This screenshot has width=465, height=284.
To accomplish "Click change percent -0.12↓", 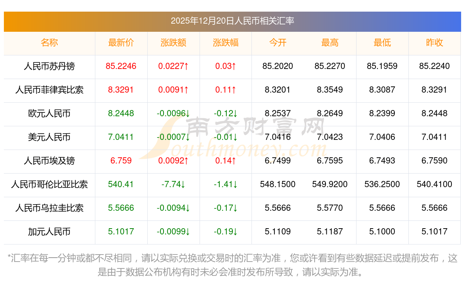I will [226, 114].
